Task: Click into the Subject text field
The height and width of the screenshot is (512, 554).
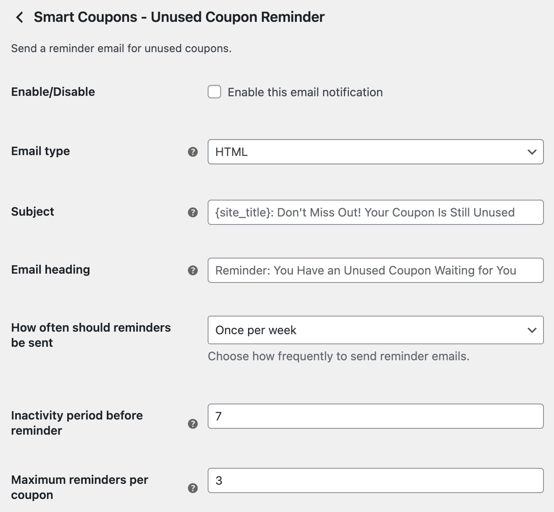Action: coord(375,212)
